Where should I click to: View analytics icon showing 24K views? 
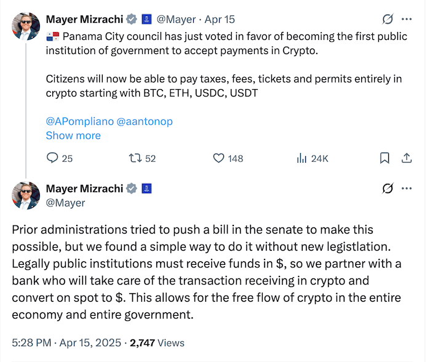(301, 158)
